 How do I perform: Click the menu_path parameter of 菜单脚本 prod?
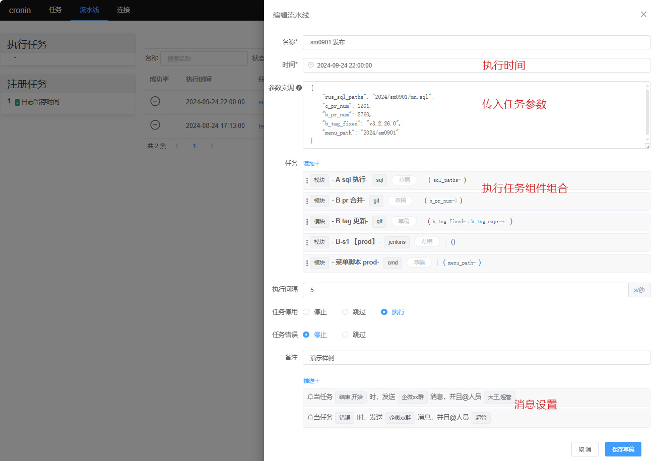[x=462, y=262]
